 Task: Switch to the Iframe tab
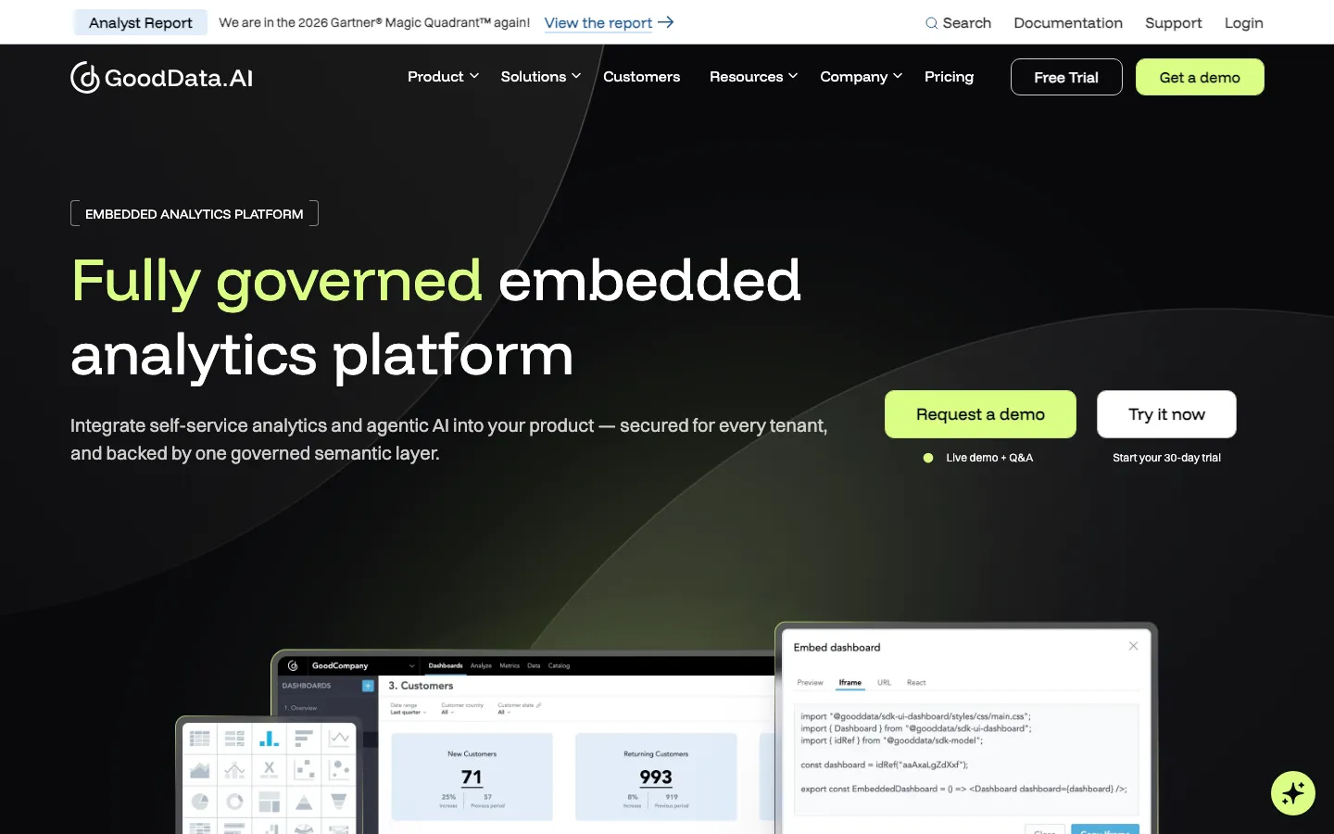point(849,683)
